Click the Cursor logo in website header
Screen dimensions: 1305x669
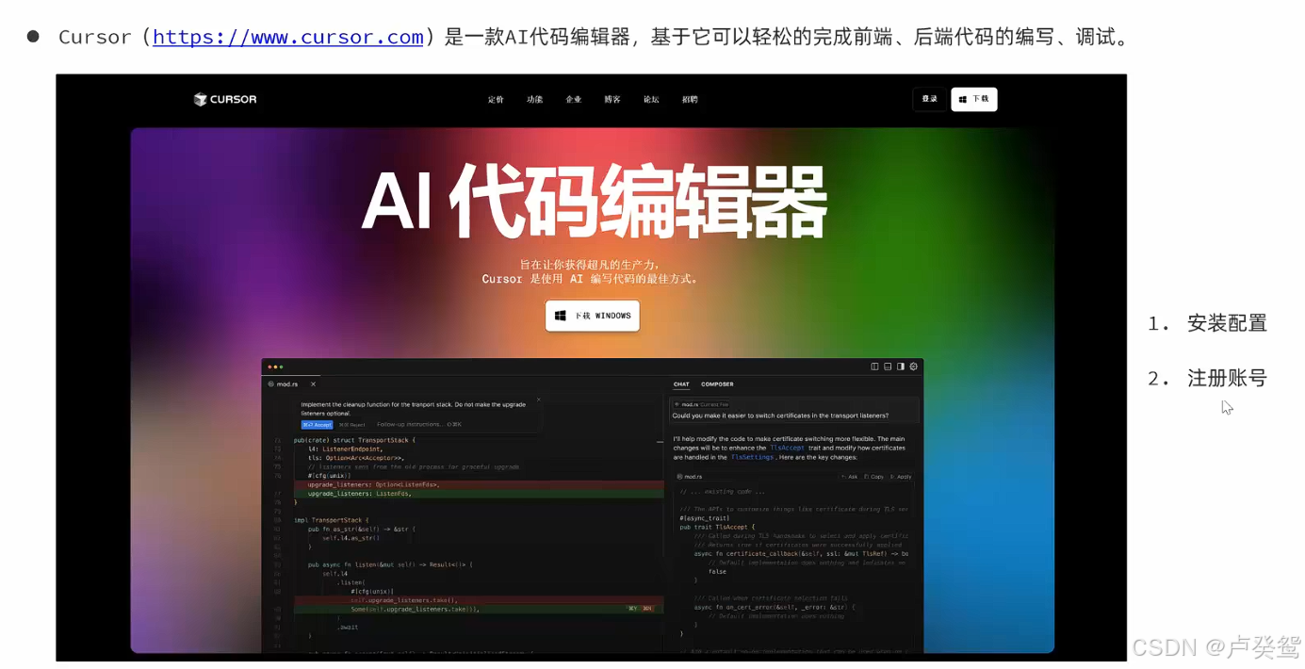[225, 99]
